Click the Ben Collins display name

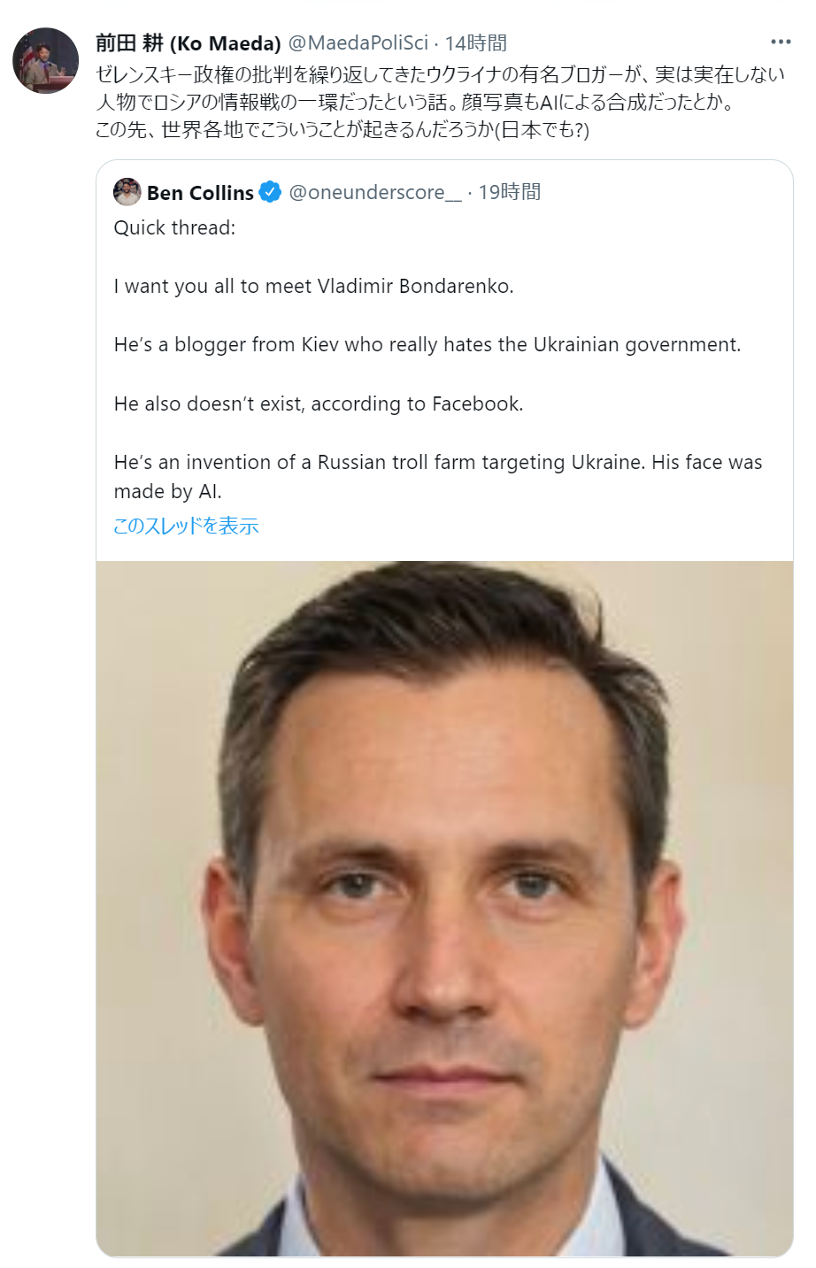[200, 193]
